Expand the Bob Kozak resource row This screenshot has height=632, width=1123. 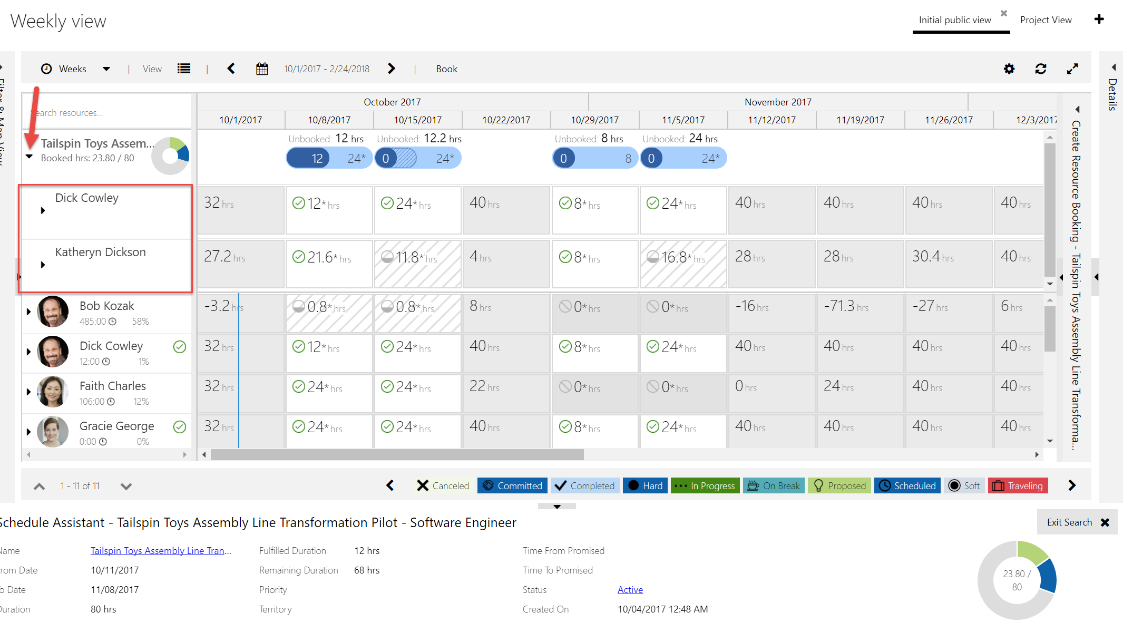click(28, 312)
